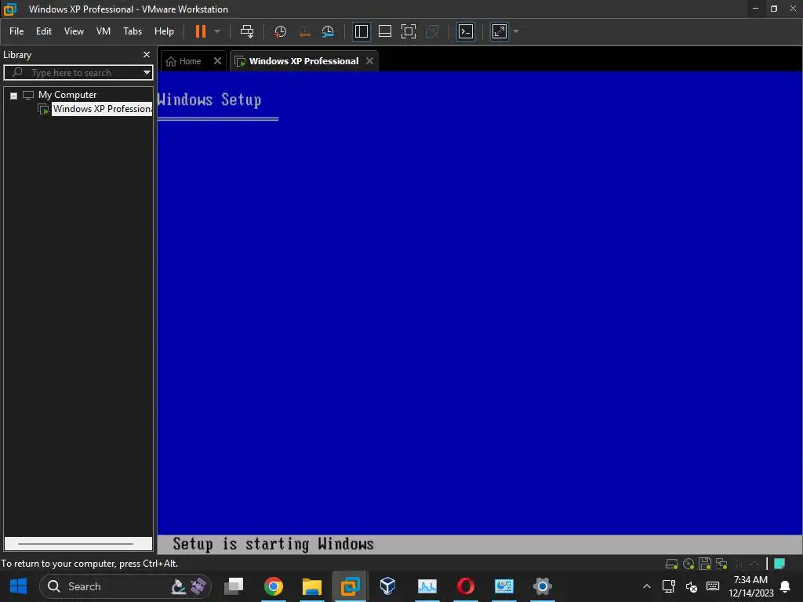Close the Windows XP Professional tab
The width and height of the screenshot is (803, 602).
(370, 61)
